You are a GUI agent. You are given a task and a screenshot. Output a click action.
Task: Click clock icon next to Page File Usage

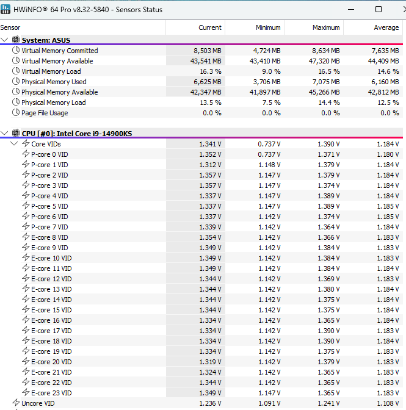pyautogui.click(x=16, y=112)
